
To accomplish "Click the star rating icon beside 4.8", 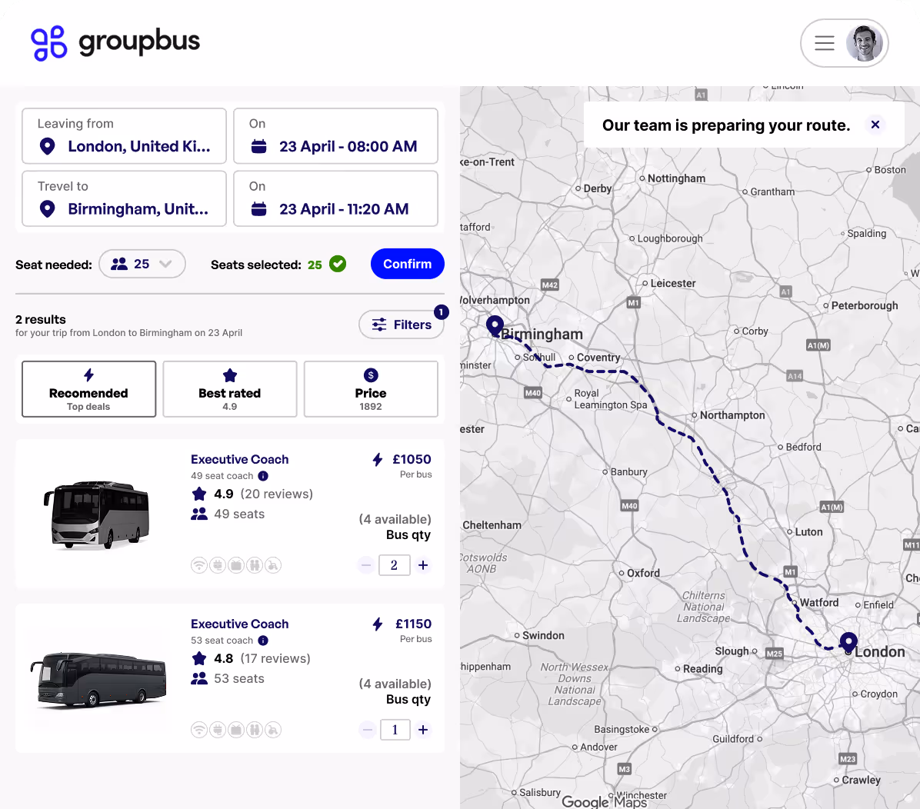I will click(199, 658).
